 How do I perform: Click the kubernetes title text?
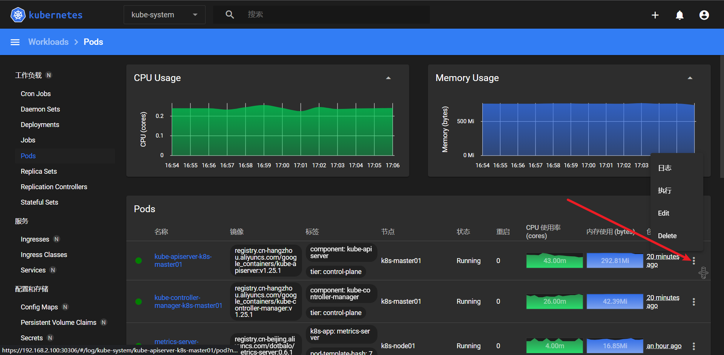[x=55, y=15]
